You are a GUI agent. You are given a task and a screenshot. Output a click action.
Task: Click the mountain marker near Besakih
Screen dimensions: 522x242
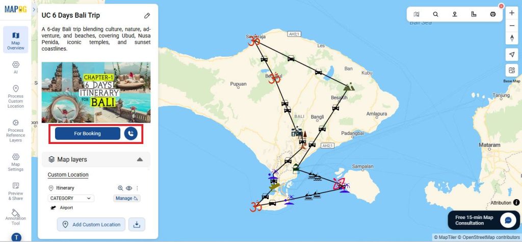(x=349, y=87)
